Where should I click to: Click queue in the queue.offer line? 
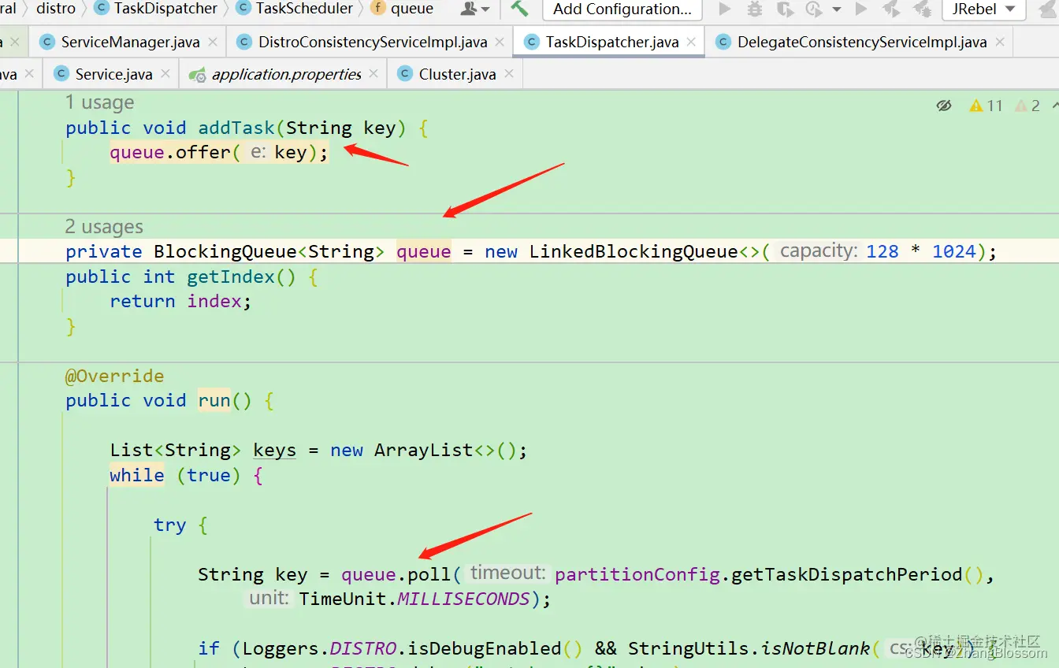137,152
